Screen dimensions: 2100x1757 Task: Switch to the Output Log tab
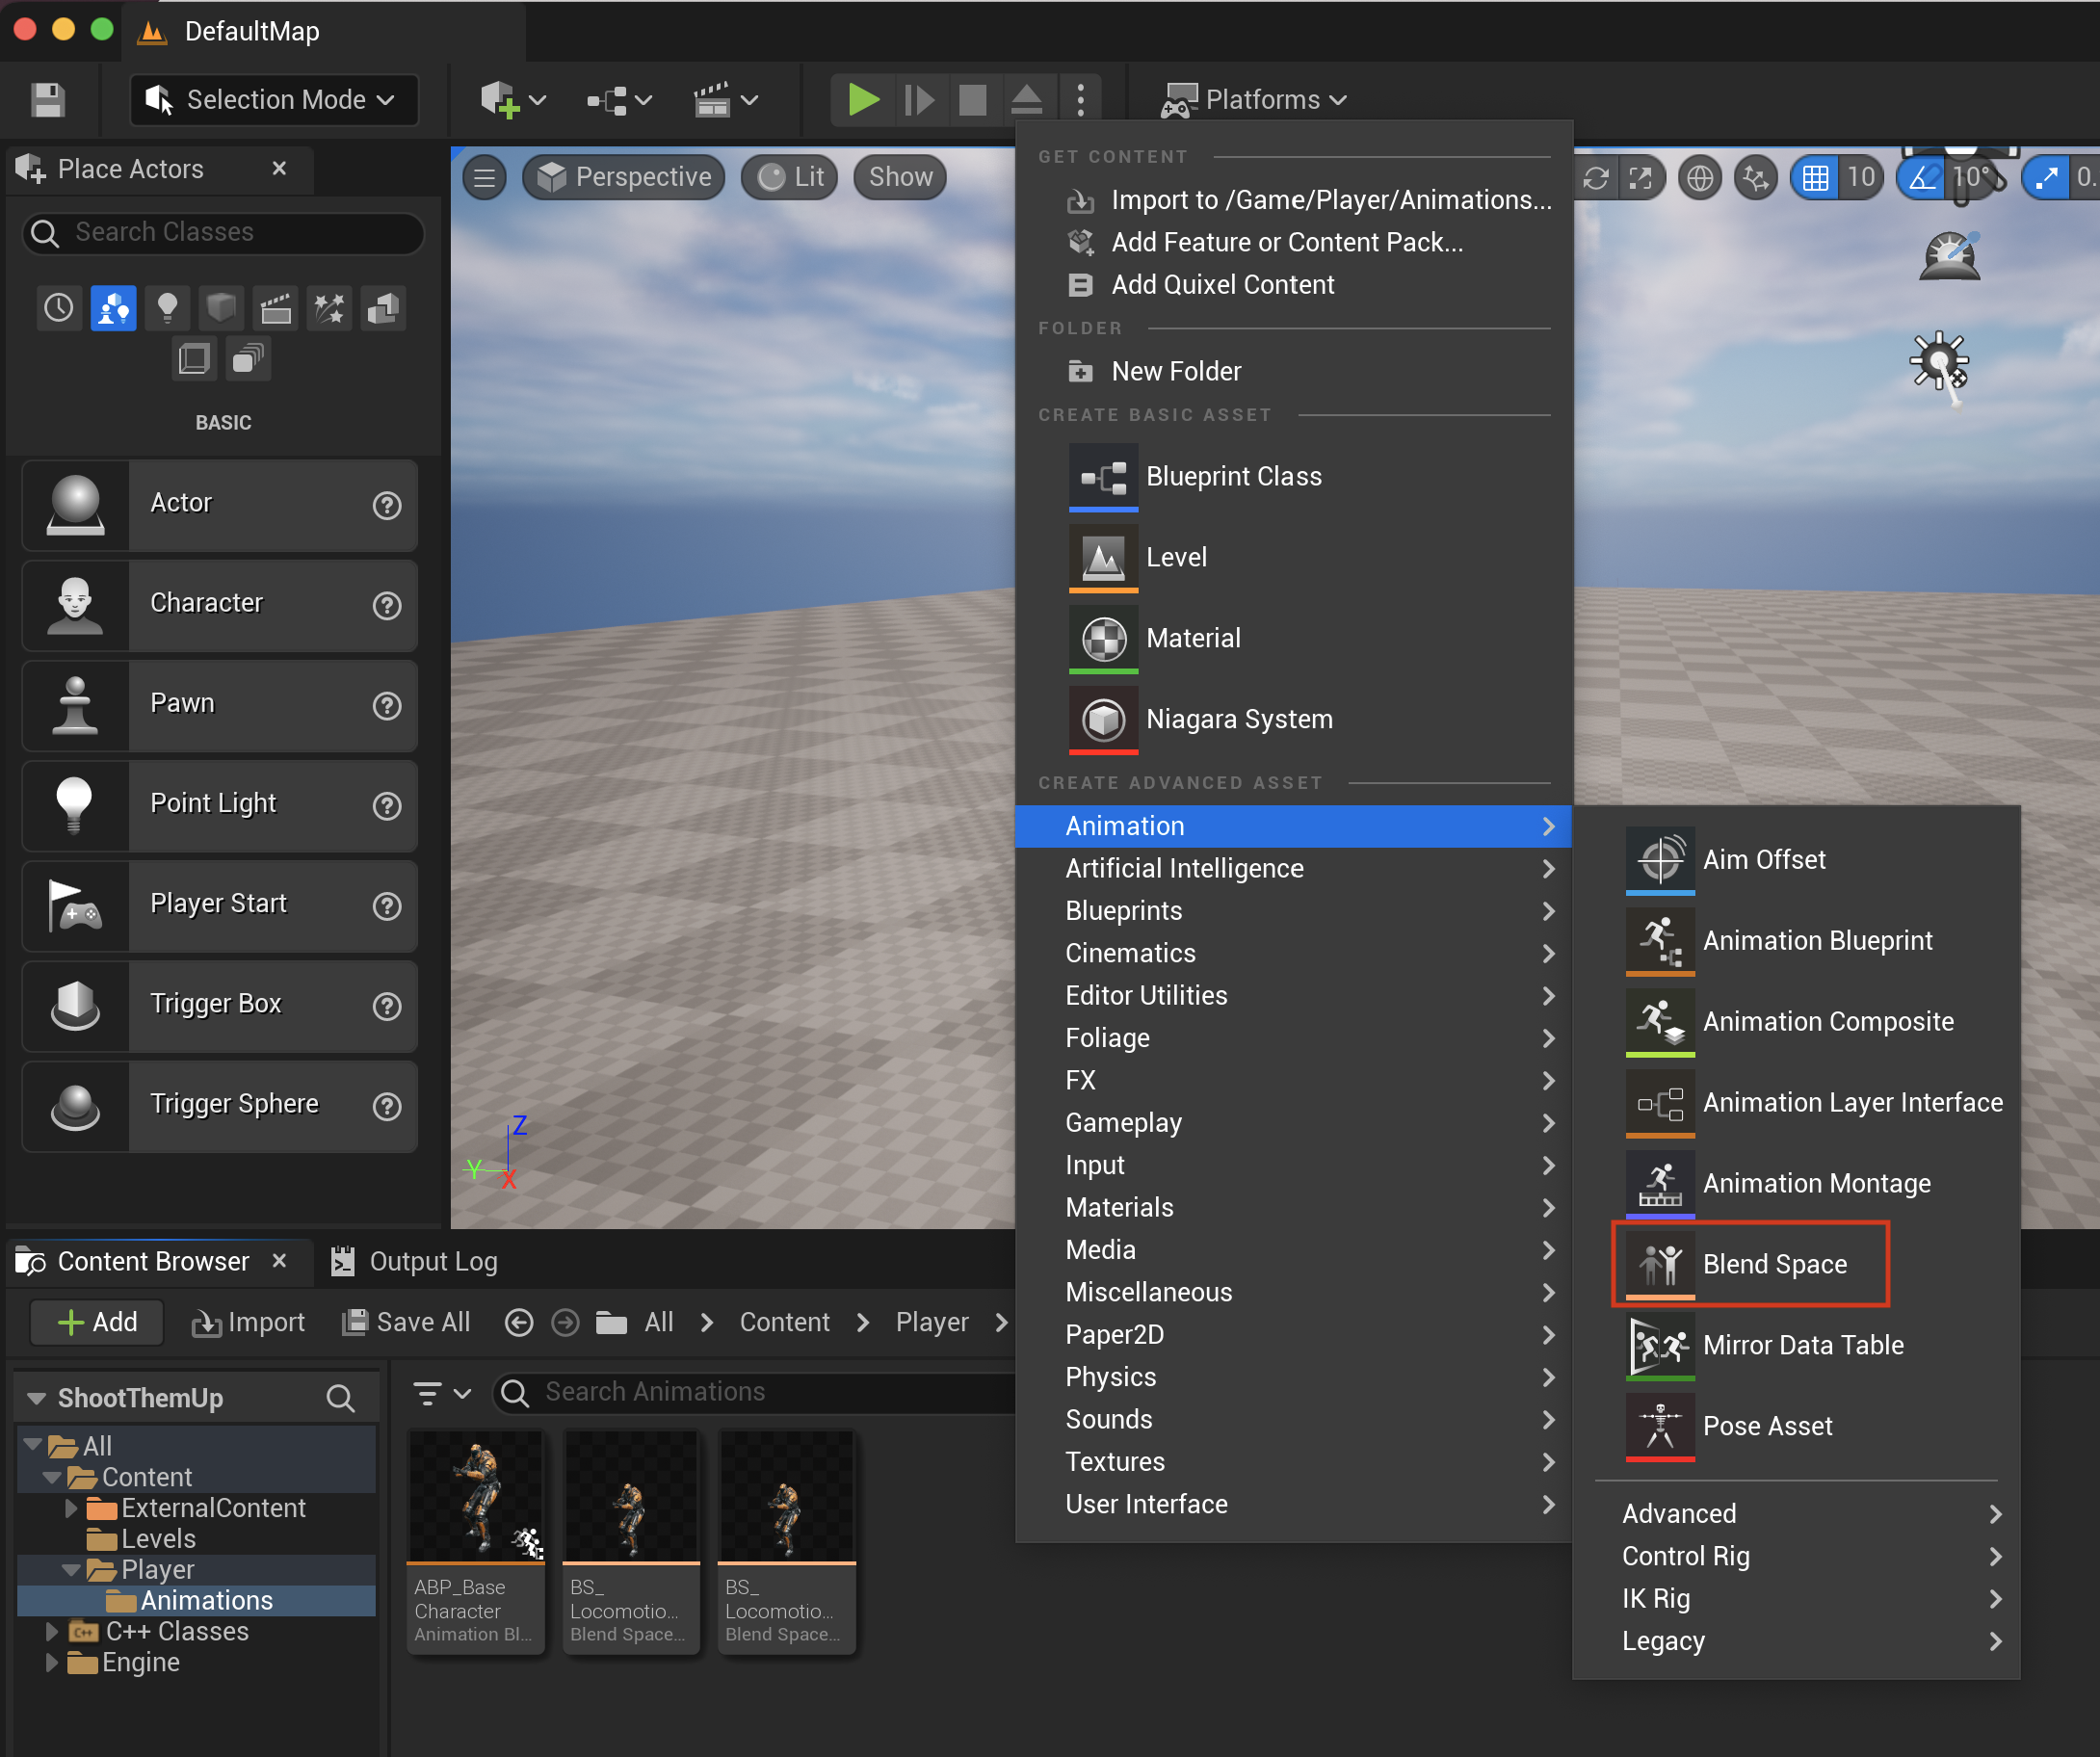tap(415, 1262)
